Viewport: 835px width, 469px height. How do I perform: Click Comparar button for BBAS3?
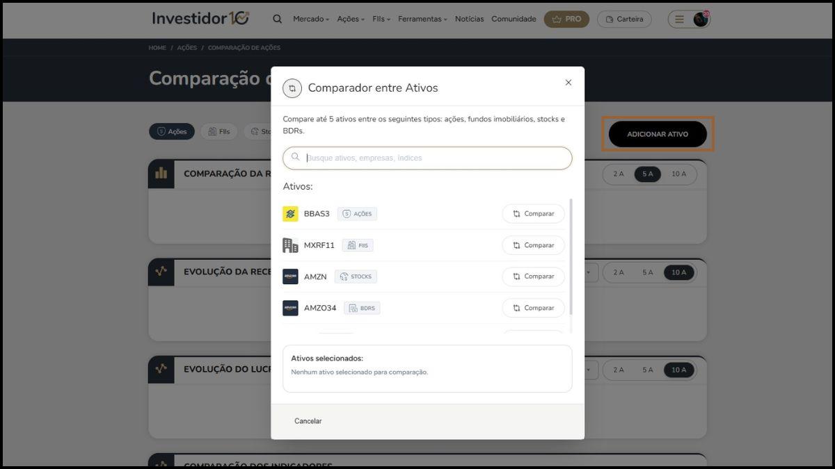pos(533,214)
